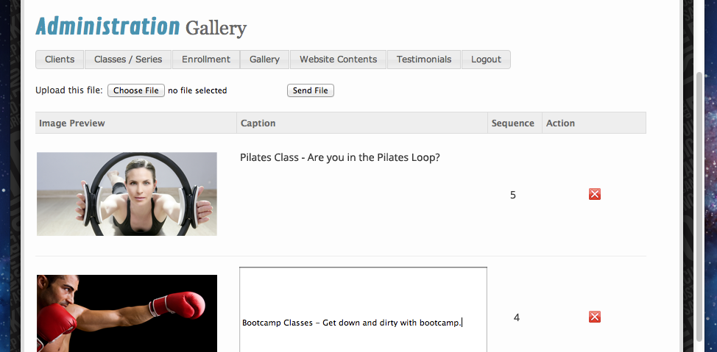Click the Sequence column header
717x352 pixels.
(x=513, y=123)
